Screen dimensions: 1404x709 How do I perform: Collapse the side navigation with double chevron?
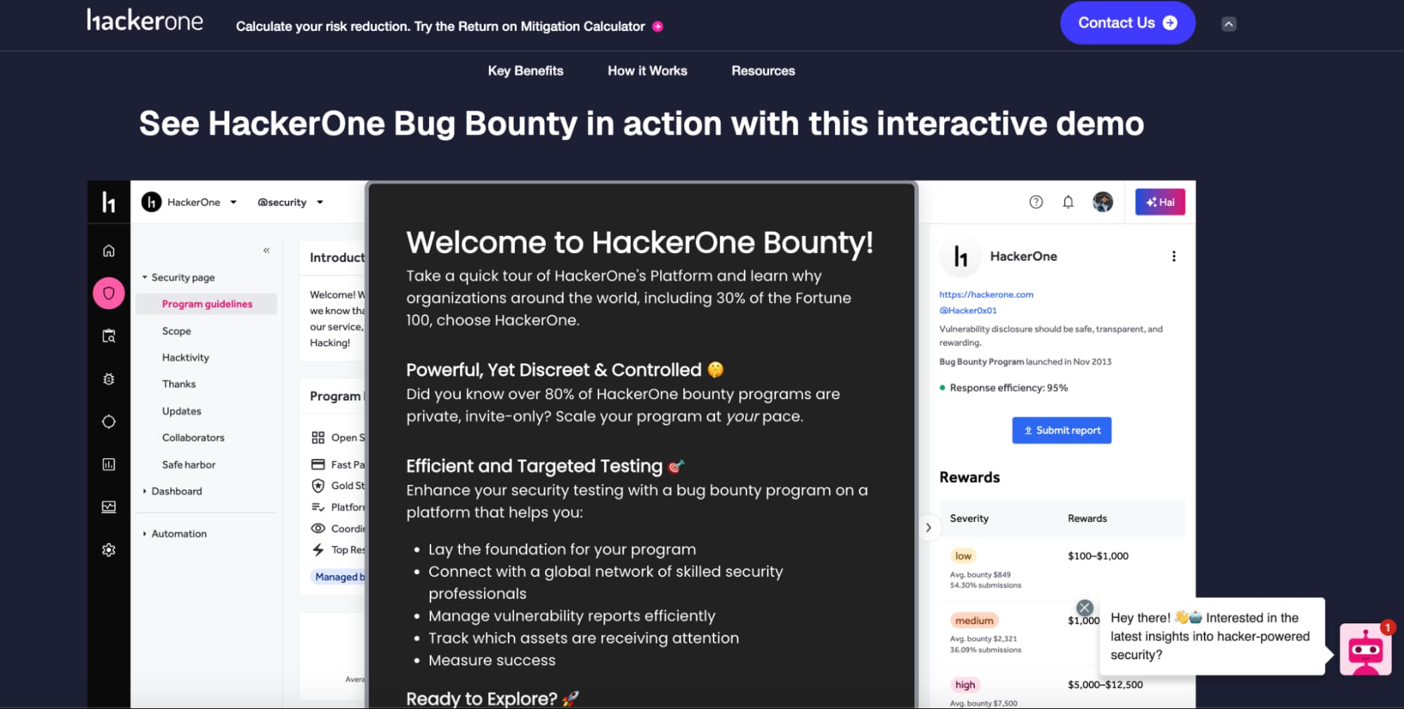[267, 250]
